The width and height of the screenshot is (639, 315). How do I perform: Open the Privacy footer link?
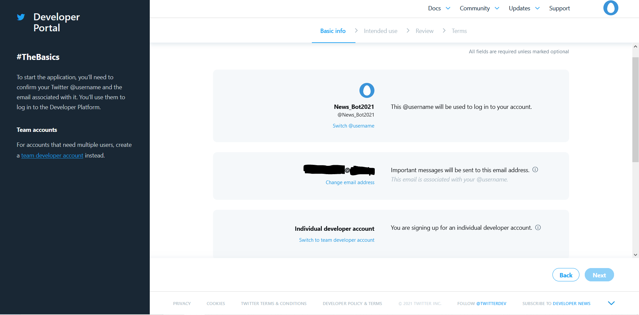[x=182, y=304]
